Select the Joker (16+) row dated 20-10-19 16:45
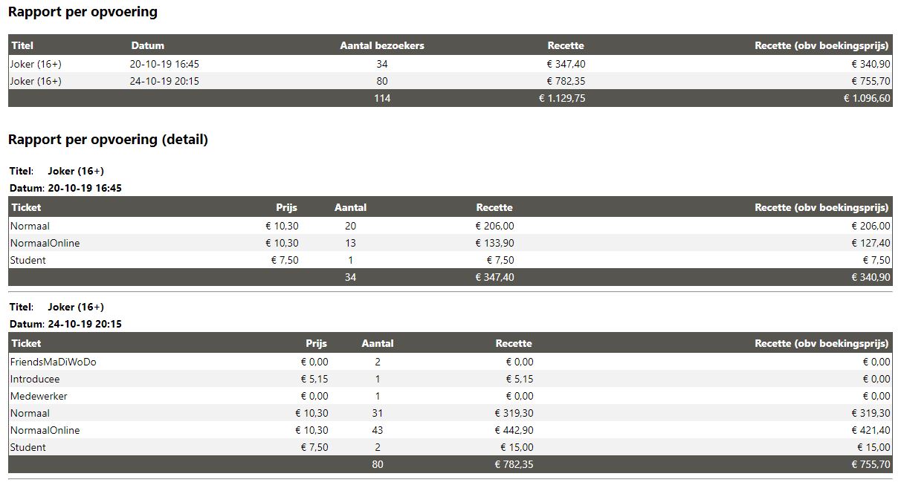 point(451,64)
